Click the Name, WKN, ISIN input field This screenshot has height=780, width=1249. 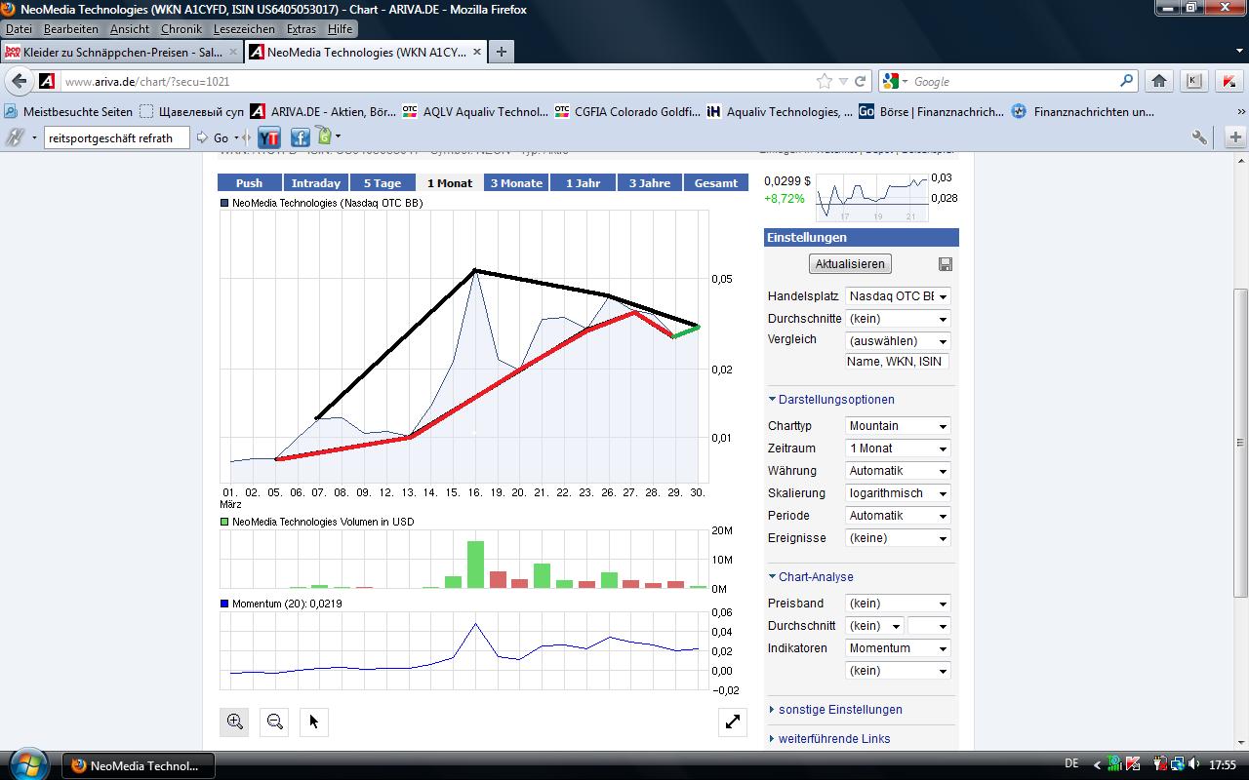click(x=897, y=362)
